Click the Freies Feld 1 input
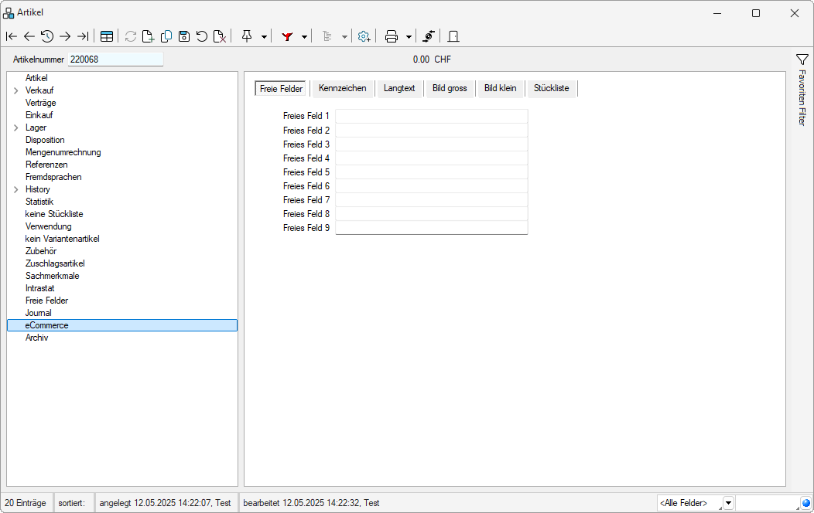Screen dimensions: 814x513 click(x=432, y=116)
